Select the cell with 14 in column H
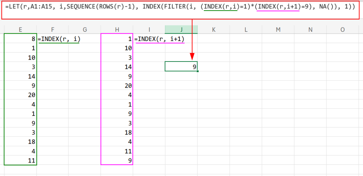Viewport: 363px width, 176px height. 117,67
